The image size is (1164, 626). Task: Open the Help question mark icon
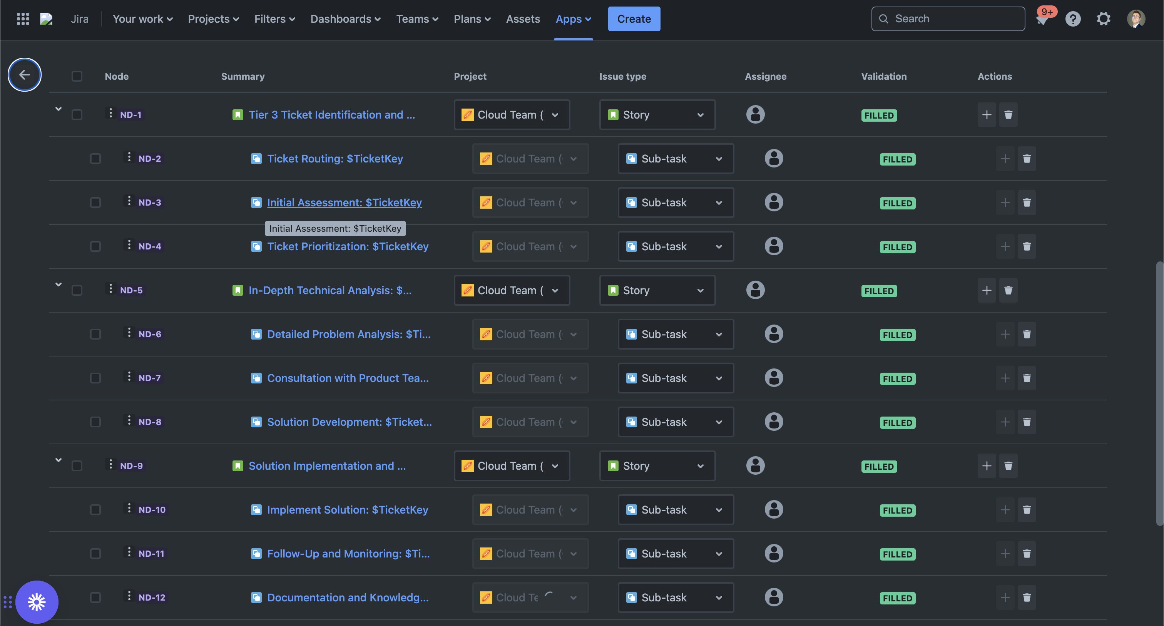pos(1072,19)
